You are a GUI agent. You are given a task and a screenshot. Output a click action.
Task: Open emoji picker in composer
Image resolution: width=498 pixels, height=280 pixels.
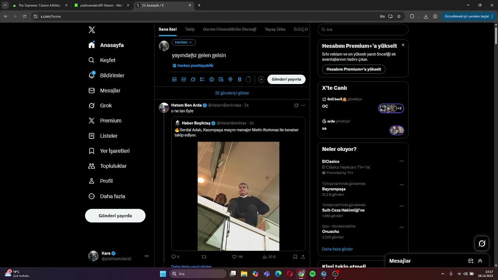click(x=212, y=79)
